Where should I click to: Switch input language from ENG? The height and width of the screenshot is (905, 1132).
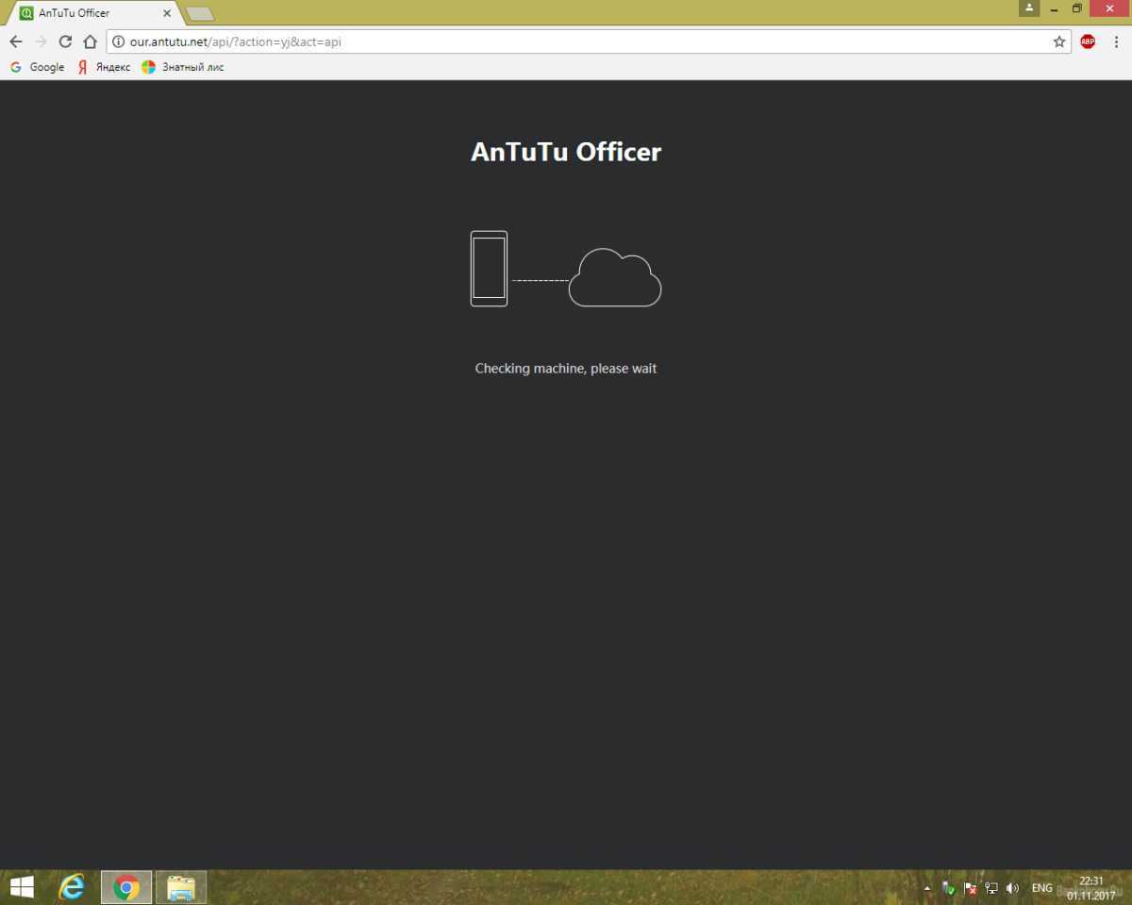point(1041,888)
